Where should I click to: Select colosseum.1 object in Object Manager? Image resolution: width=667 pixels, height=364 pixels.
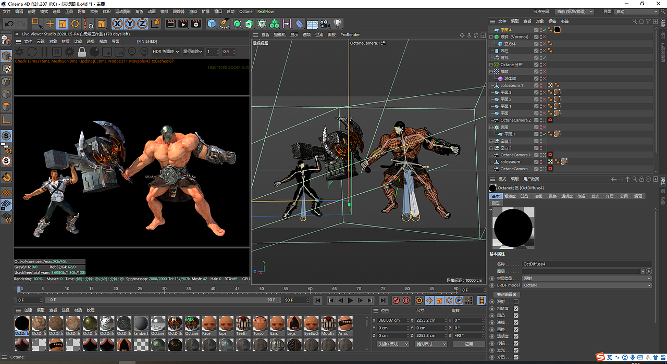(511, 85)
